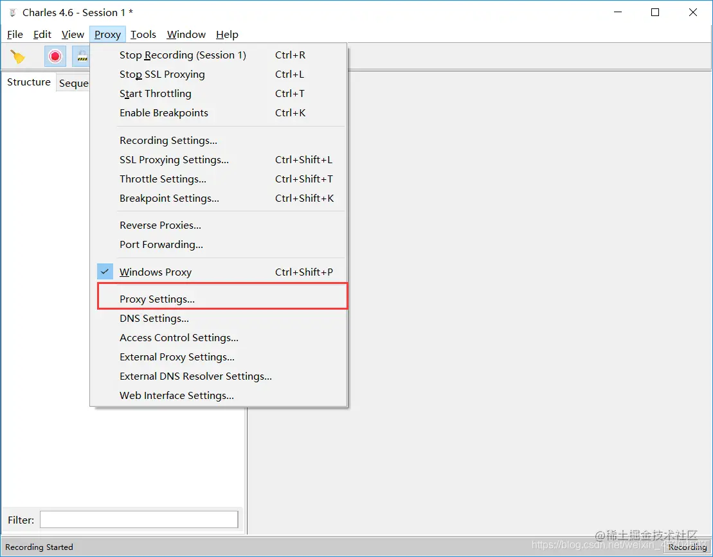Select Reverse Proxies...
713x557 pixels.
pyautogui.click(x=218, y=225)
